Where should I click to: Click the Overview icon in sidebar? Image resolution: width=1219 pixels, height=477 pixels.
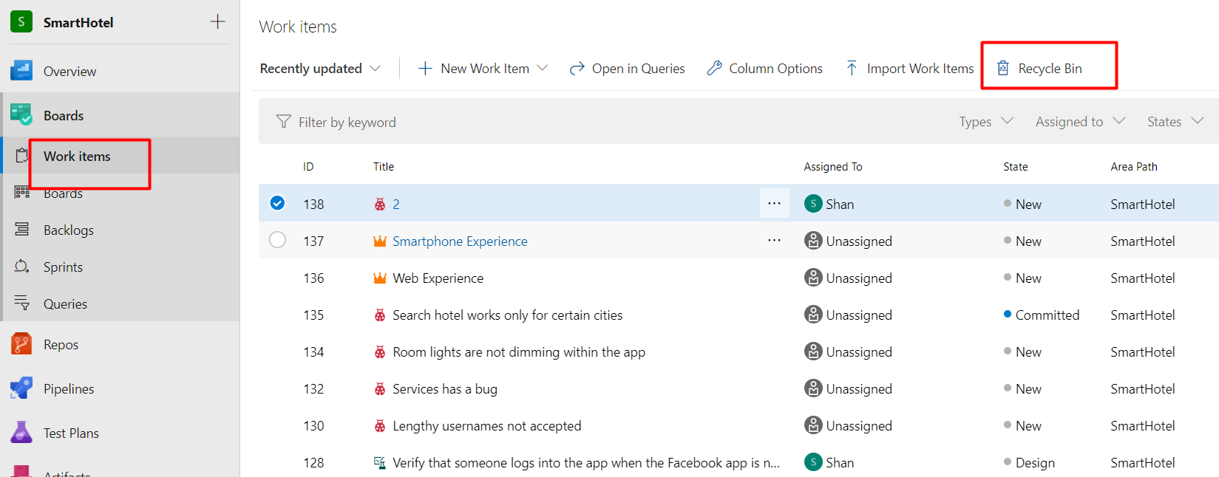pos(21,70)
